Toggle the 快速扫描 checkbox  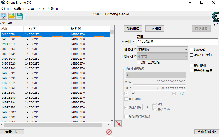pyautogui.click(x=126, y=107)
